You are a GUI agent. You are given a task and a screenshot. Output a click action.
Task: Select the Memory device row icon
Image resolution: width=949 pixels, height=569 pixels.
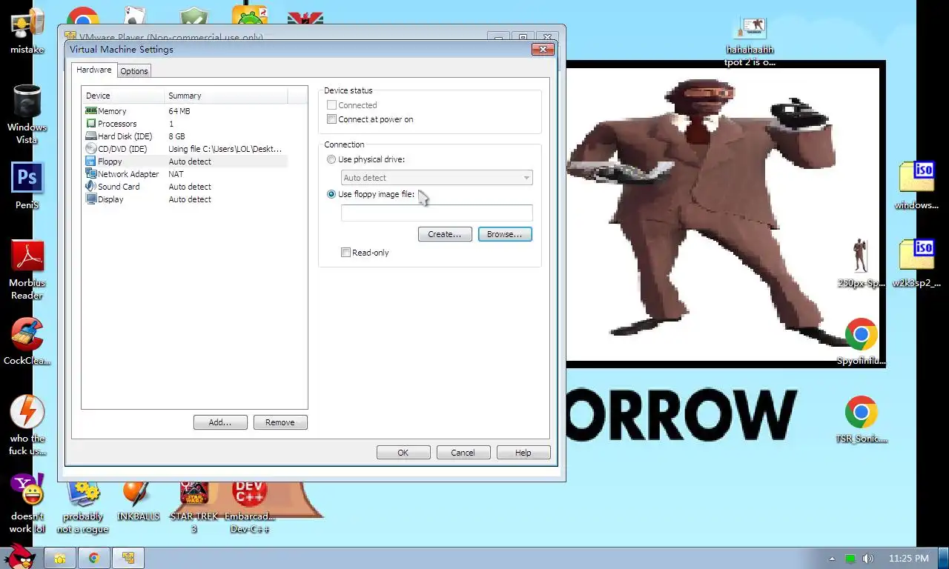(91, 111)
